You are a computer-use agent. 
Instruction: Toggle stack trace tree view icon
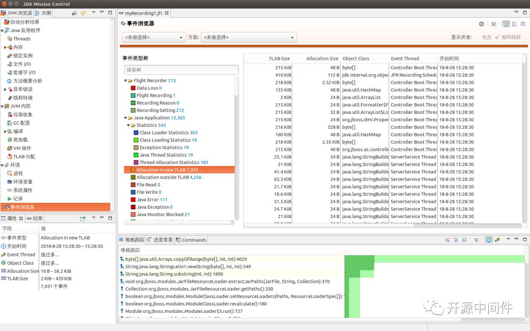tap(477, 240)
